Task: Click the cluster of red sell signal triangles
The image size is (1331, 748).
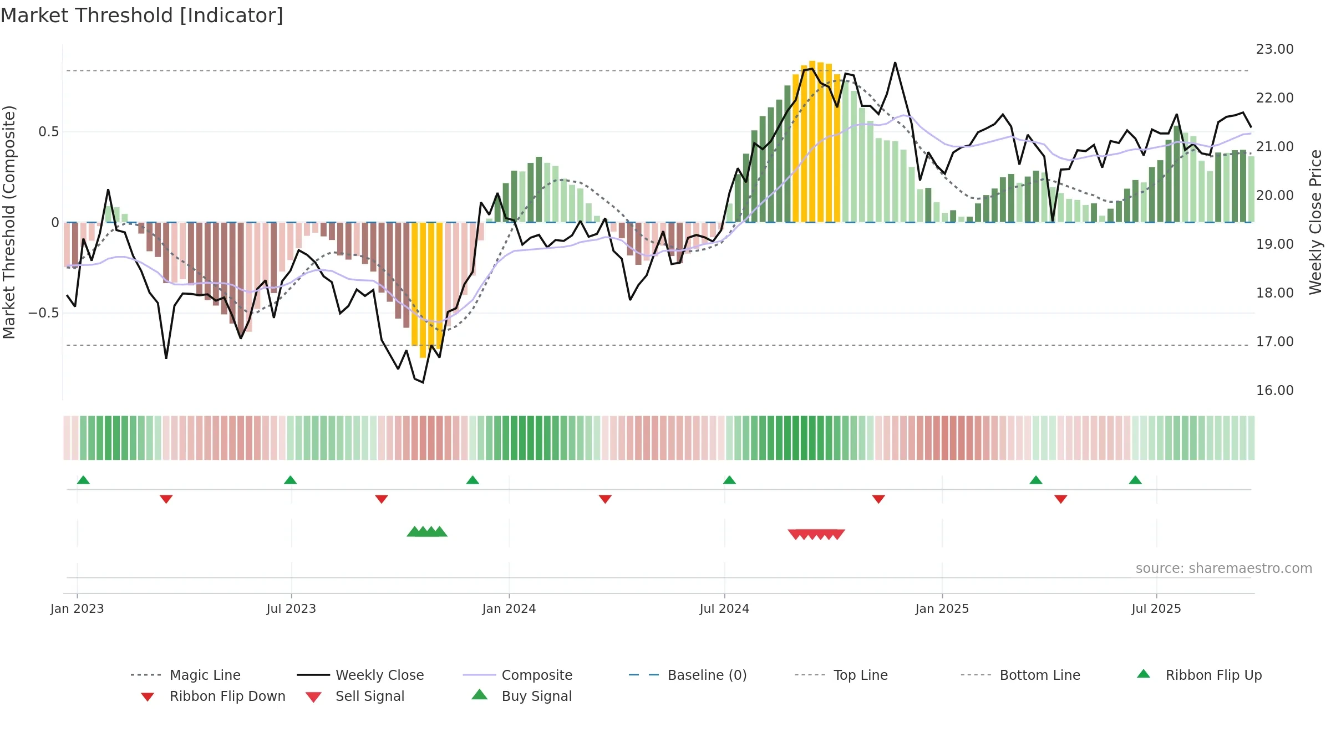Action: pos(816,534)
